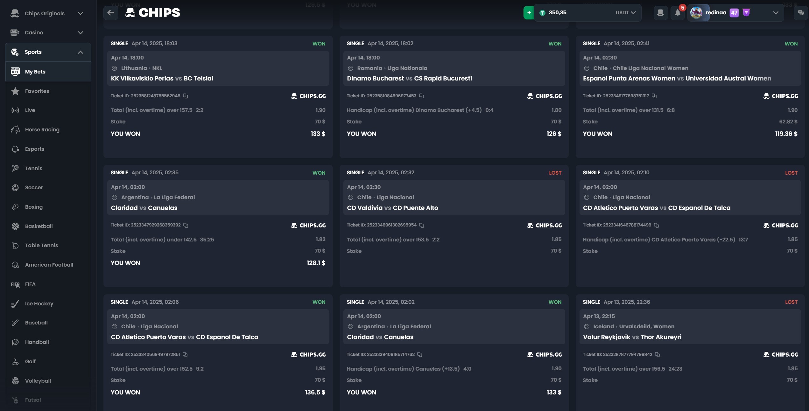The width and height of the screenshot is (809, 411).
Task: Copy ticket ID 2523339409185714762
Action: pyautogui.click(x=420, y=354)
